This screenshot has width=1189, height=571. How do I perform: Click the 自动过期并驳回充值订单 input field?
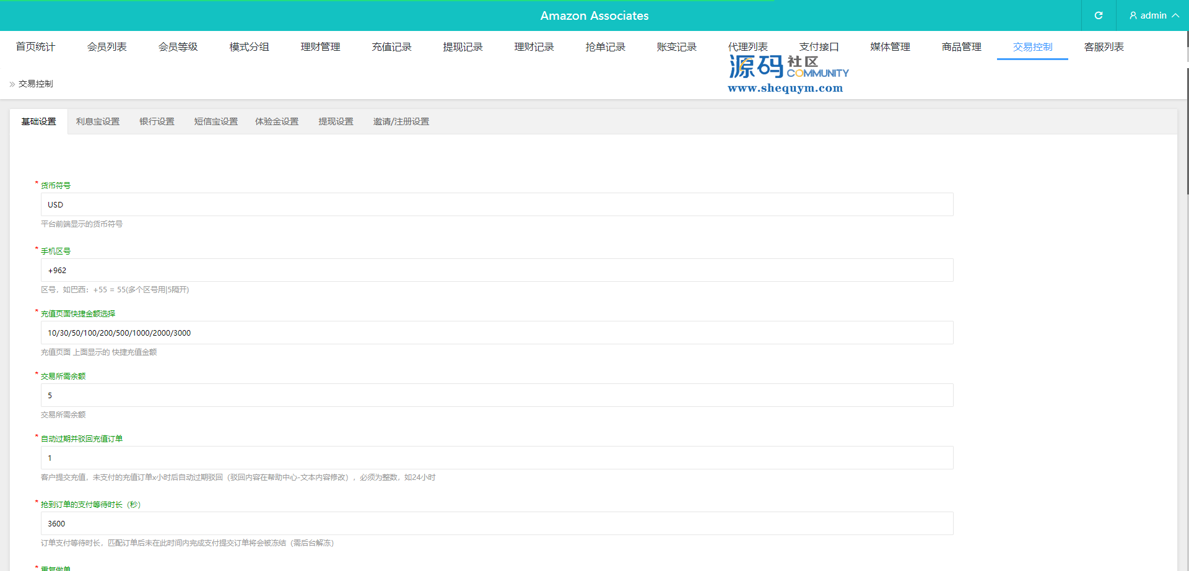pyautogui.click(x=497, y=458)
